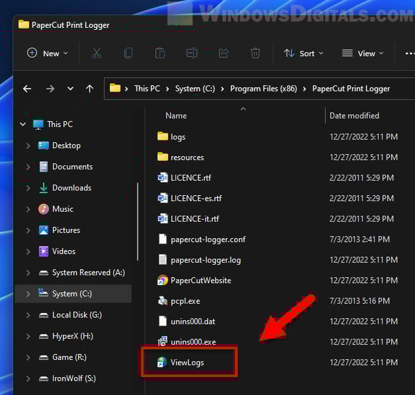Collapse the This PC tree node

tap(23, 124)
